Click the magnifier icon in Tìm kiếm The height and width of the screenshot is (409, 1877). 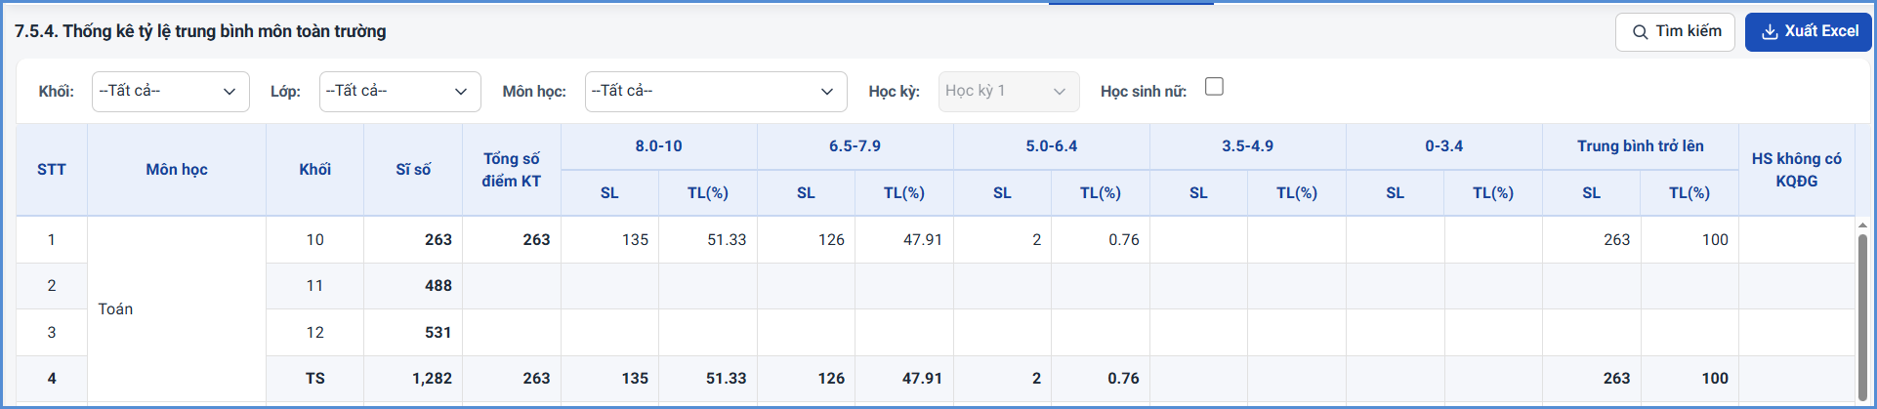(x=1640, y=32)
